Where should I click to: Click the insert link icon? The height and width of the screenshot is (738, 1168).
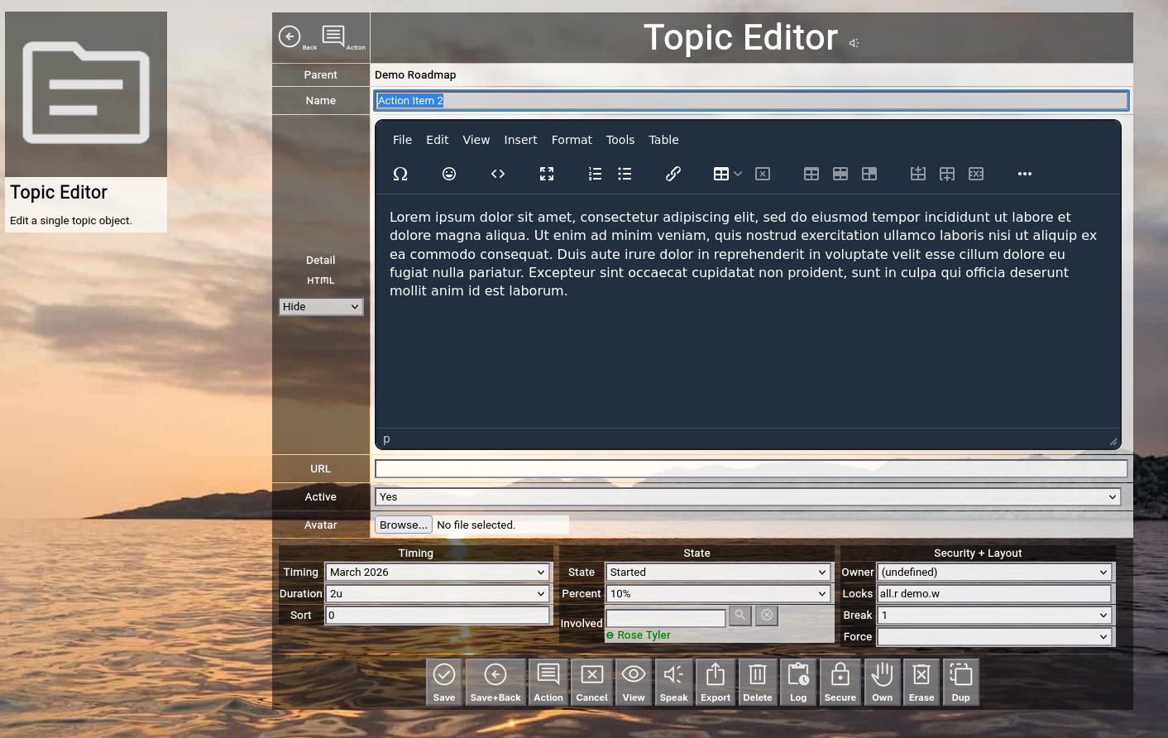tap(673, 174)
